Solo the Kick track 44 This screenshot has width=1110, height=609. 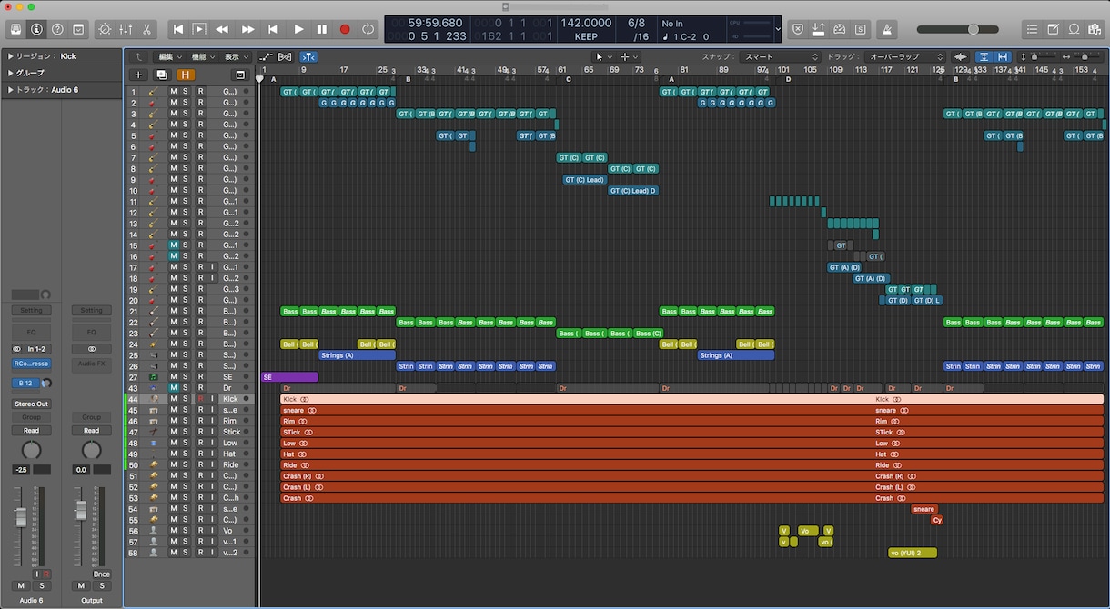(x=186, y=399)
